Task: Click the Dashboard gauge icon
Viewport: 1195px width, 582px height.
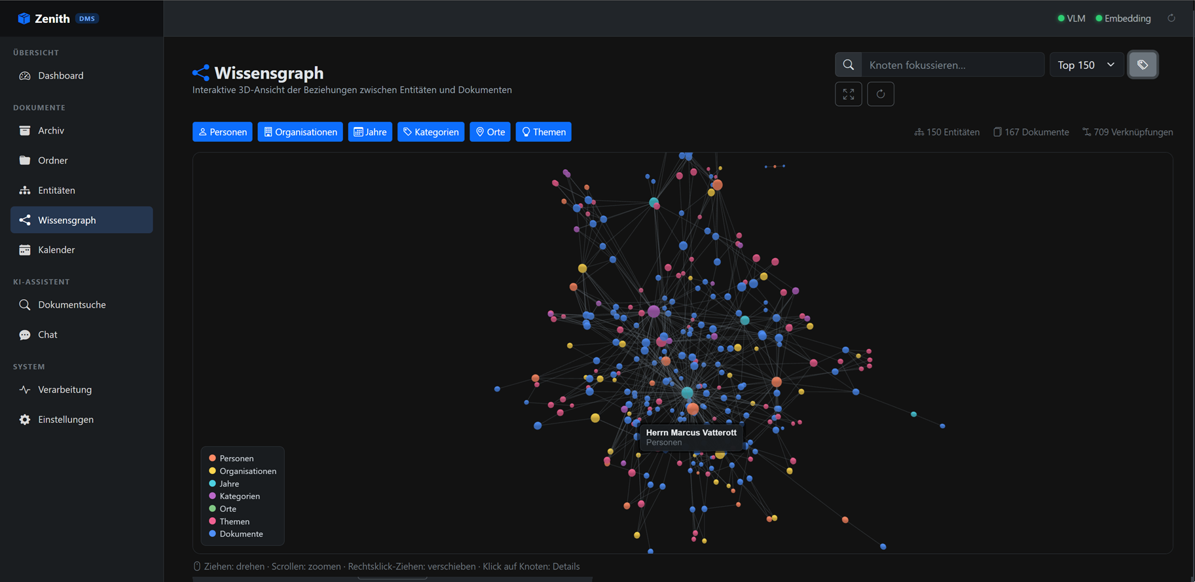Action: [25, 76]
